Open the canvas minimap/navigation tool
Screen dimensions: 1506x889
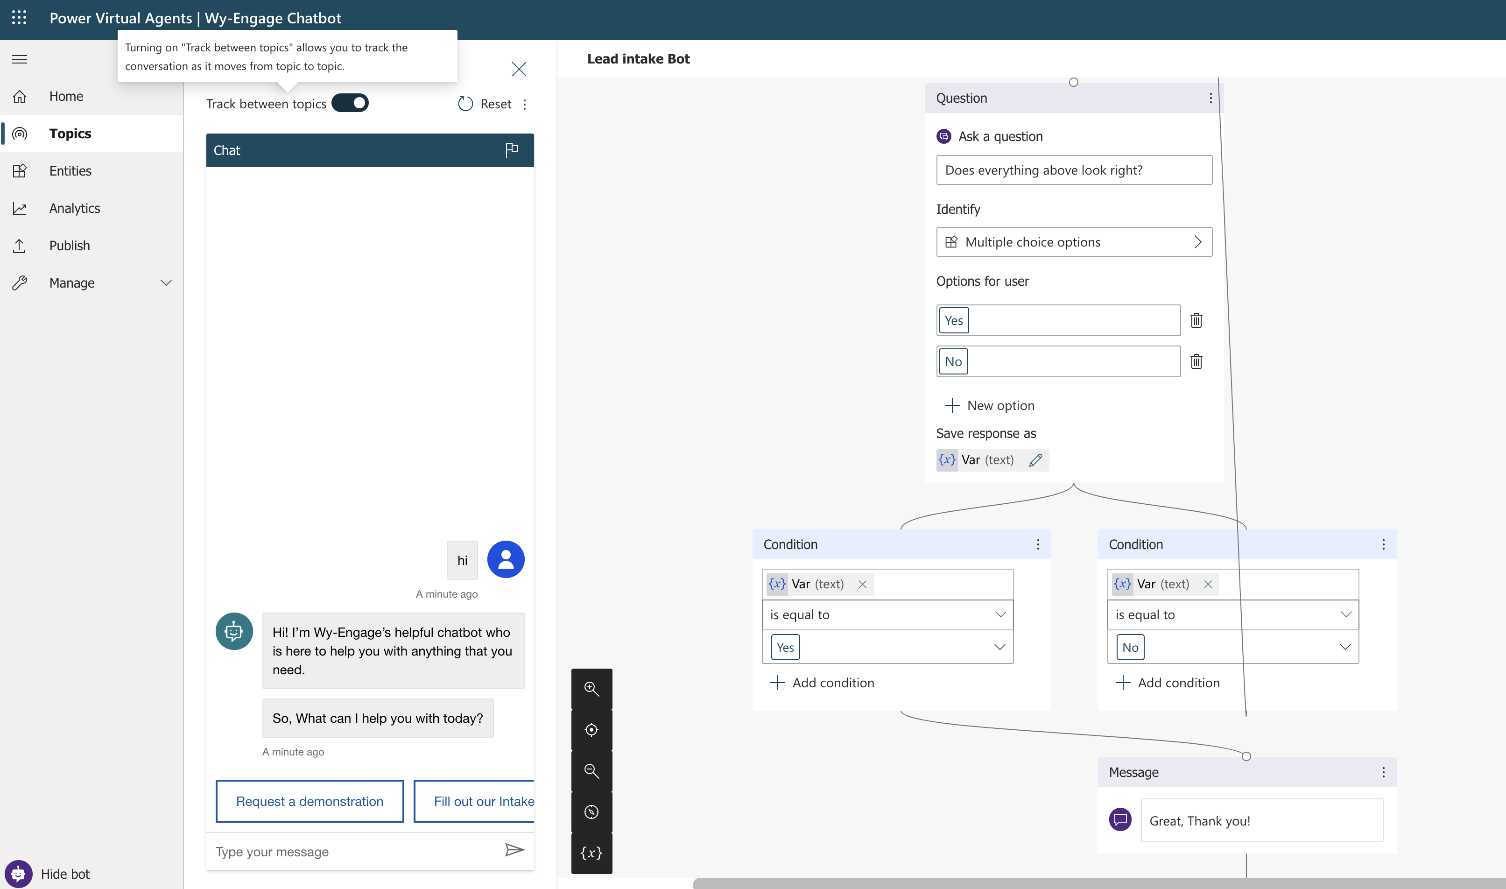(591, 811)
